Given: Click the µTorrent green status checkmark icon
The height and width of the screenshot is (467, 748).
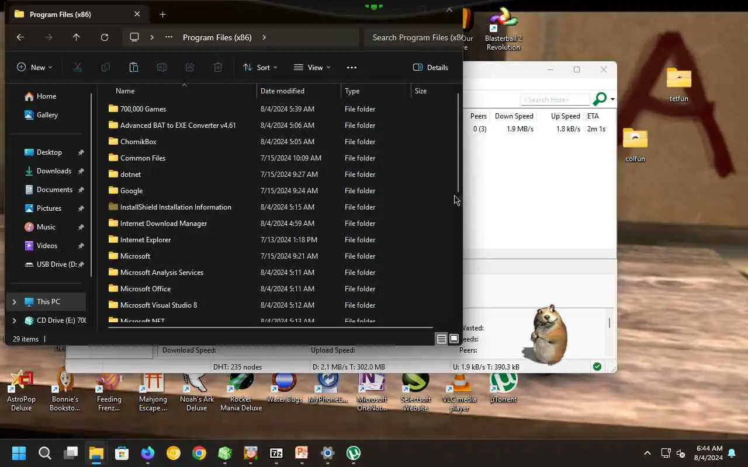Looking at the screenshot, I should coord(597,367).
